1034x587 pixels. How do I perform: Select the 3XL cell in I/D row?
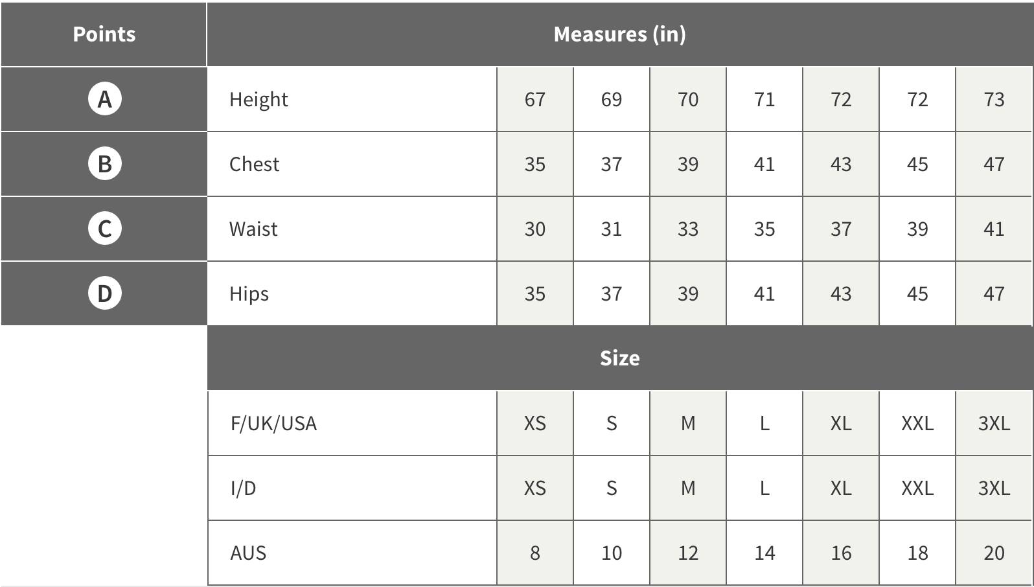994,488
